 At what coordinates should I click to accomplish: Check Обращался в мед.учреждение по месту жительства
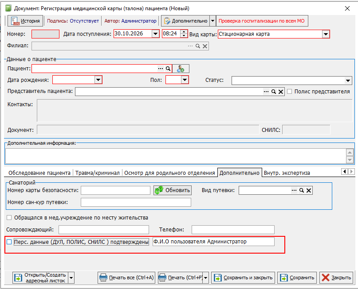(x=9, y=218)
